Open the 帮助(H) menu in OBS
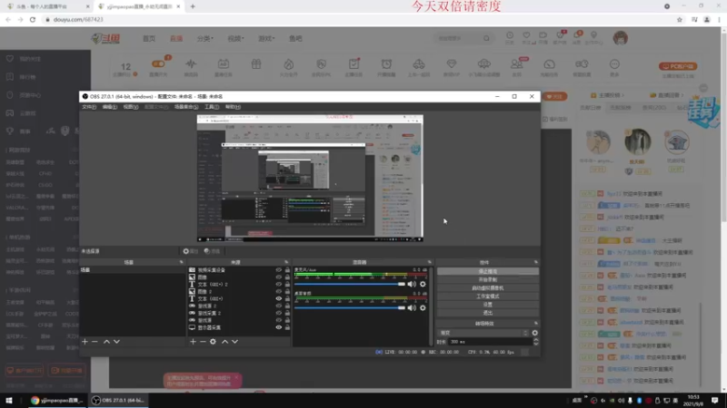 coord(233,107)
